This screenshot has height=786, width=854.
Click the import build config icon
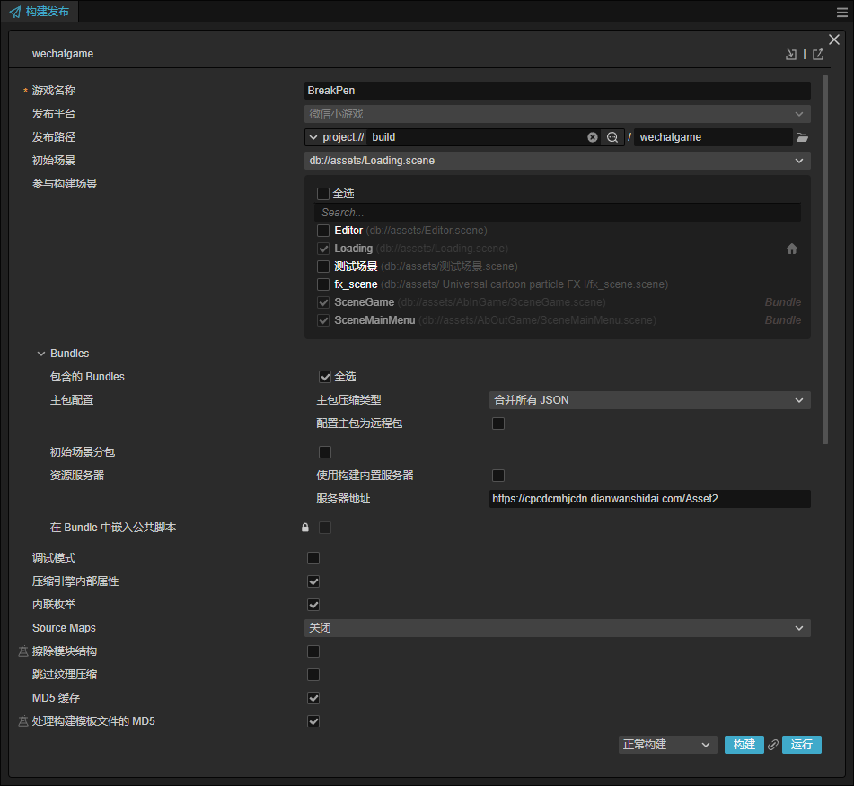coord(791,54)
